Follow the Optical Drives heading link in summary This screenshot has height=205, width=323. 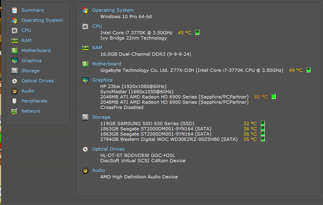tap(108, 149)
